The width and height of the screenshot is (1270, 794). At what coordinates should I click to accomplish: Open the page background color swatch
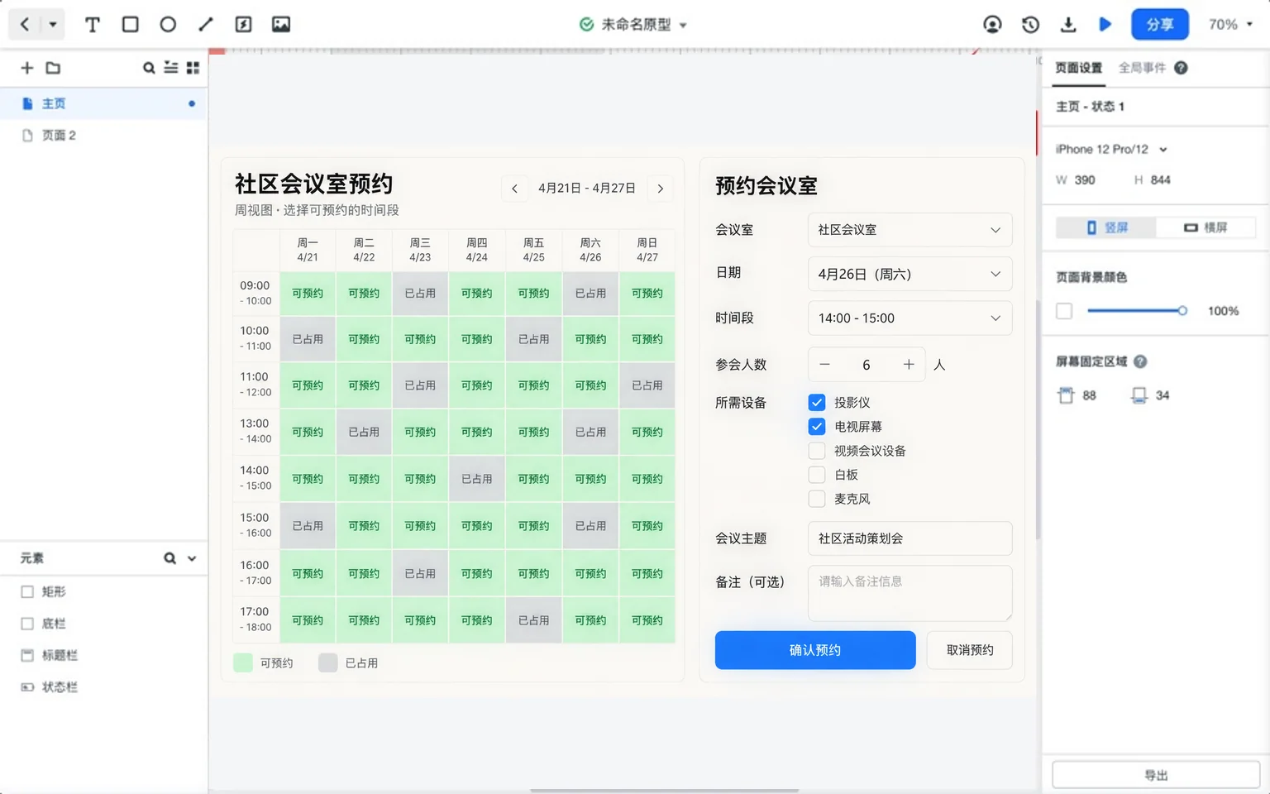(x=1064, y=311)
